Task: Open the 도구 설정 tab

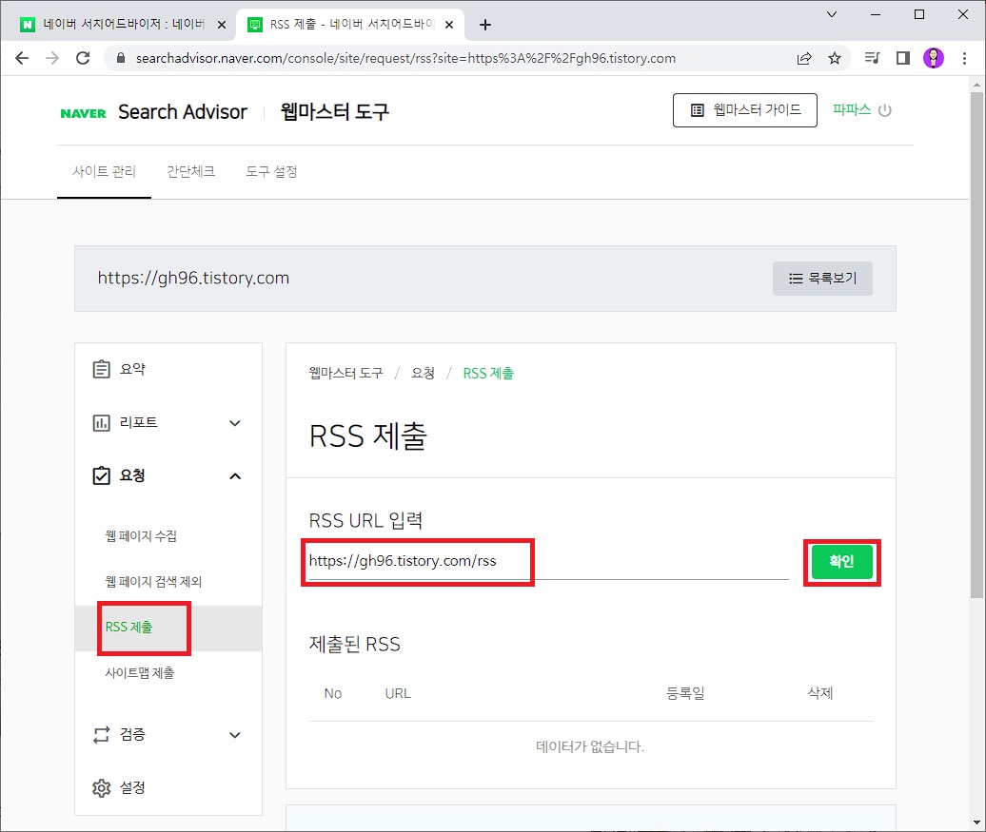Action: (271, 171)
